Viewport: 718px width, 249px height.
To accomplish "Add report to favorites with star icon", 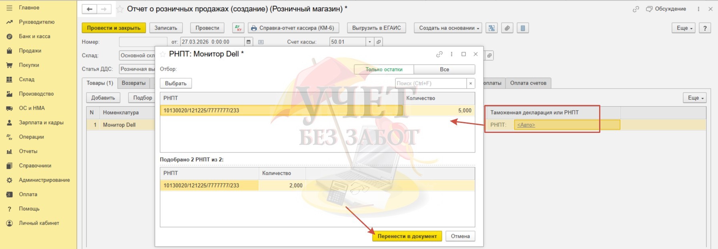I will [120, 9].
